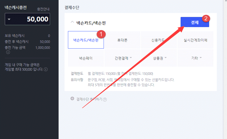The height and width of the screenshot is (139, 227).
Task: Select the 넥슨카드/넥슨핀 payment method tile
Action: 86,40
